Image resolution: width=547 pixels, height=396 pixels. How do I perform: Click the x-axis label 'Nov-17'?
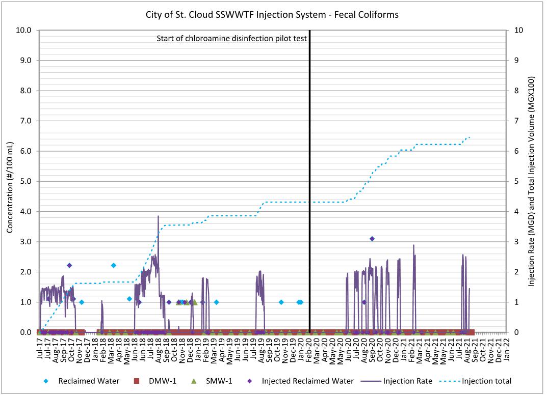pos(79,350)
